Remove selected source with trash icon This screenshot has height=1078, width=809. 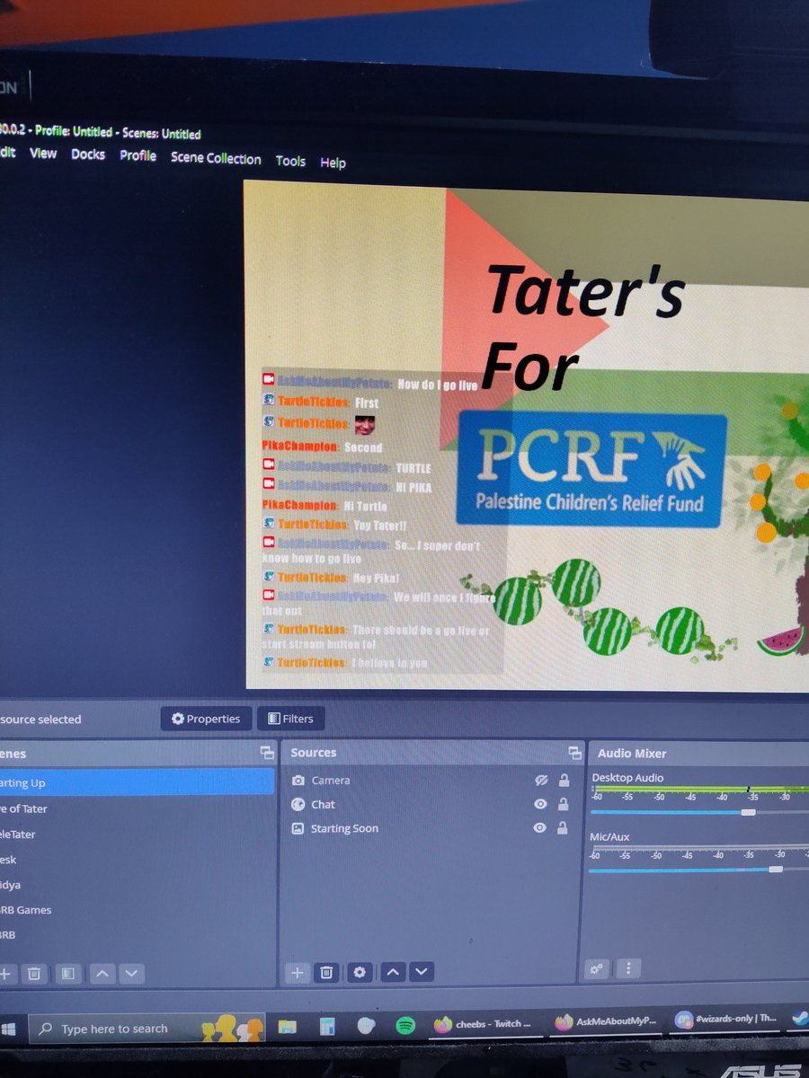click(x=327, y=972)
